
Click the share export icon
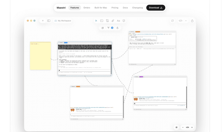pyautogui.click(x=192, y=21)
